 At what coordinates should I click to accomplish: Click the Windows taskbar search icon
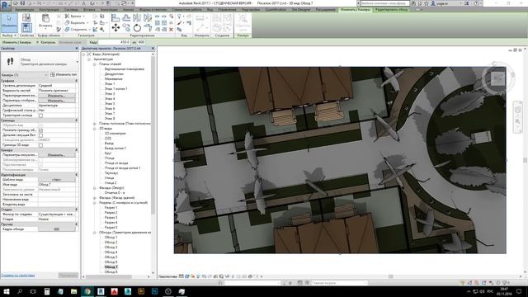coord(20,291)
